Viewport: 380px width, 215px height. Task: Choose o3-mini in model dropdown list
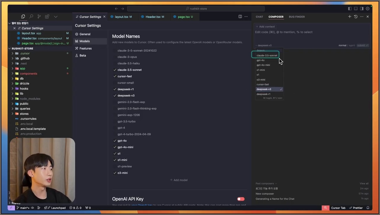(x=269, y=80)
